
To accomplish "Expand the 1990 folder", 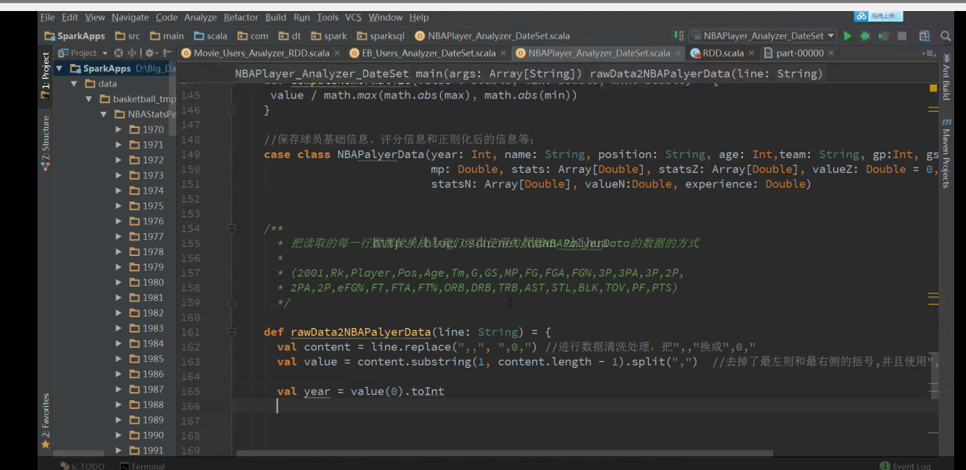I will (x=119, y=435).
